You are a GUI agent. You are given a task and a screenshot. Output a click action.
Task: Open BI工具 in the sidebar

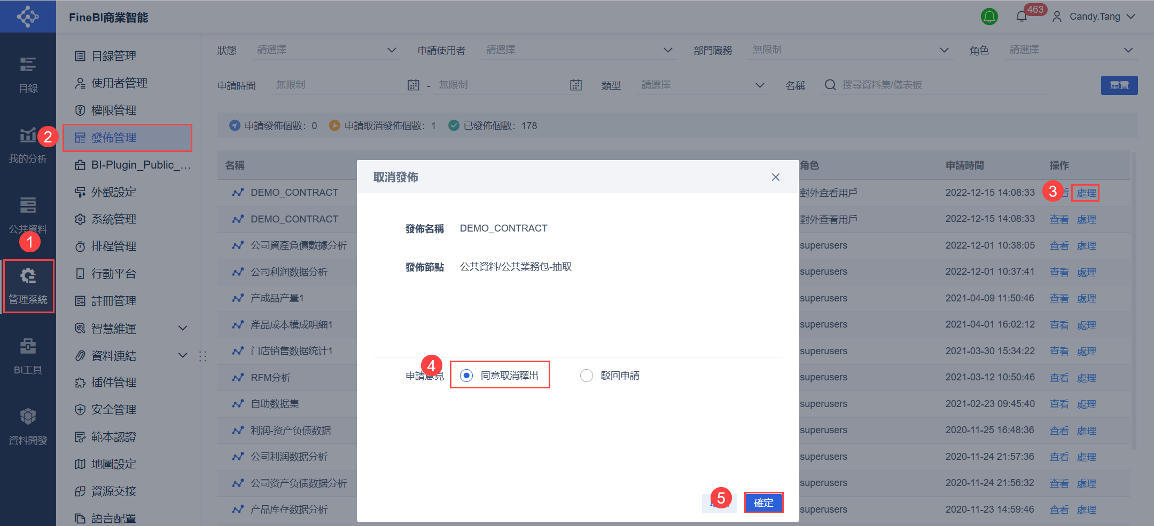[x=28, y=356]
